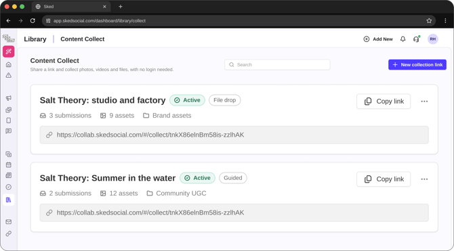The height and width of the screenshot is (251, 454).
Task: Open the envelope inbox sidebar icon
Action: (9, 222)
